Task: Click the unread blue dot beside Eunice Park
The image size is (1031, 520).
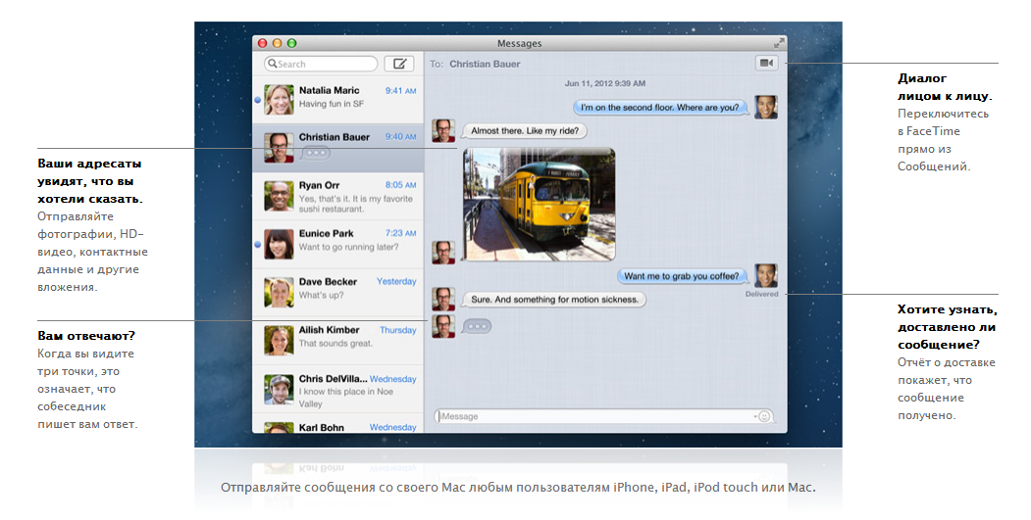Action: tap(258, 244)
